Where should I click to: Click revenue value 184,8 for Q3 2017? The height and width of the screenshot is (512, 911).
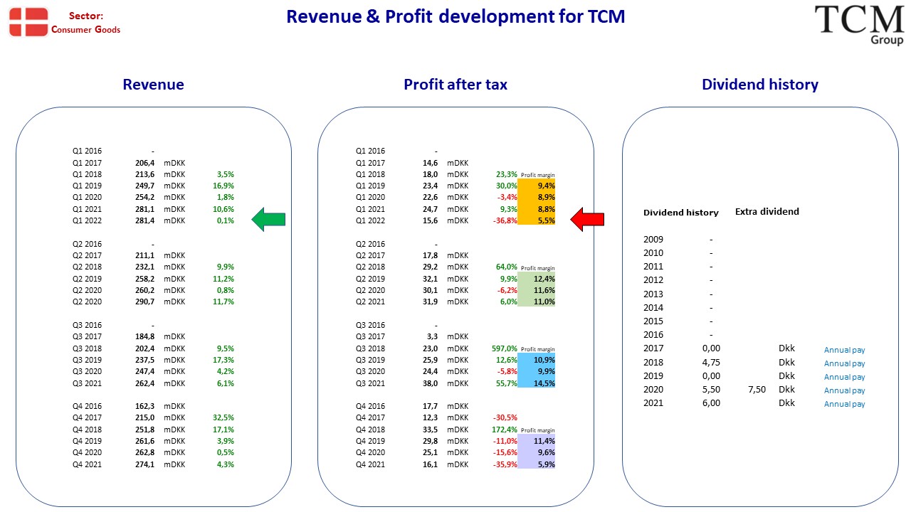[145, 336]
